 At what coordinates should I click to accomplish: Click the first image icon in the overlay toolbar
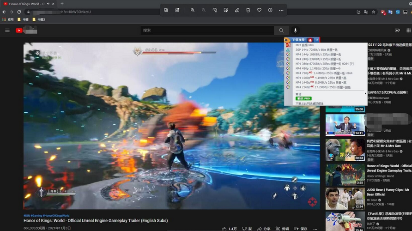166,10
